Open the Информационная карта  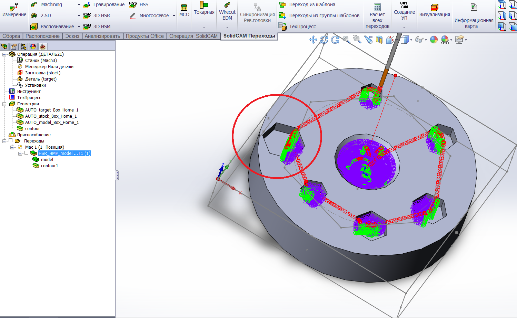coord(474,16)
